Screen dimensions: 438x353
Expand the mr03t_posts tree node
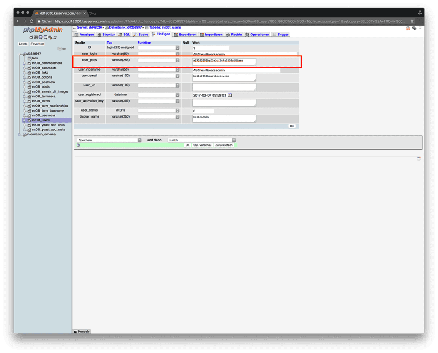point(24,87)
